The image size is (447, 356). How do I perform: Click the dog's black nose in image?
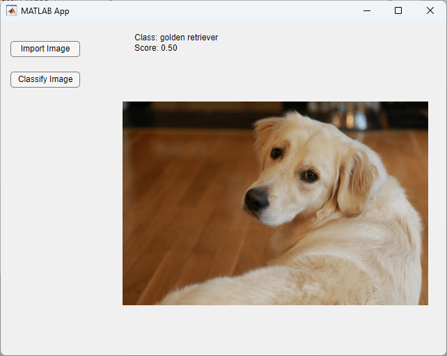(256, 199)
